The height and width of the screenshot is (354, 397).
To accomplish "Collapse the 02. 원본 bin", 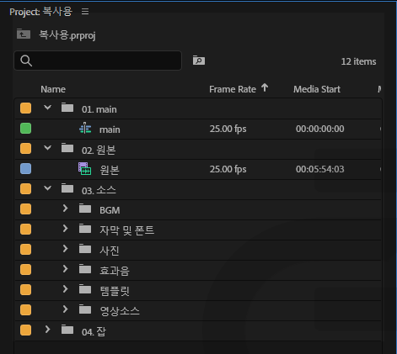I will (x=48, y=148).
